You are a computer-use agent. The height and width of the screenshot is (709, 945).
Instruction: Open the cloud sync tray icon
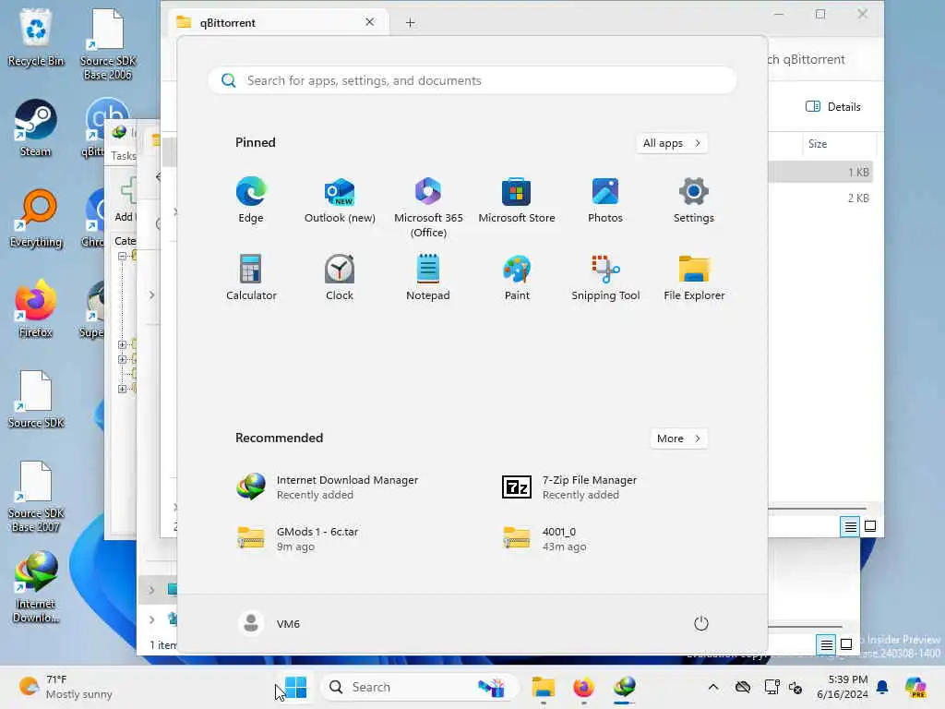743,687
